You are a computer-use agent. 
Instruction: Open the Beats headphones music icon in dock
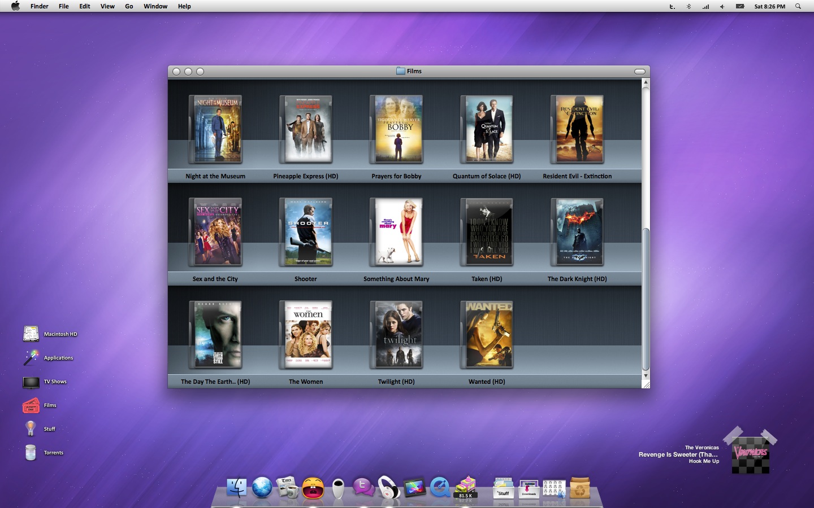pyautogui.click(x=389, y=487)
